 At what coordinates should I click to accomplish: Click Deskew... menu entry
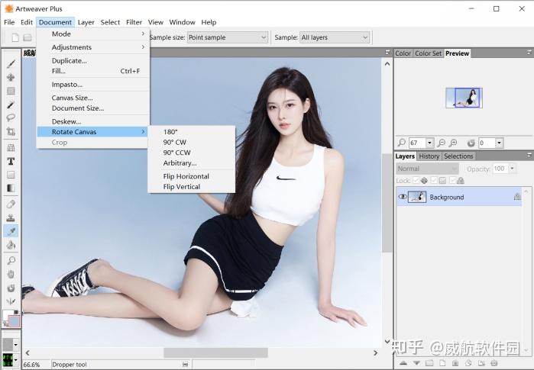[92, 121]
